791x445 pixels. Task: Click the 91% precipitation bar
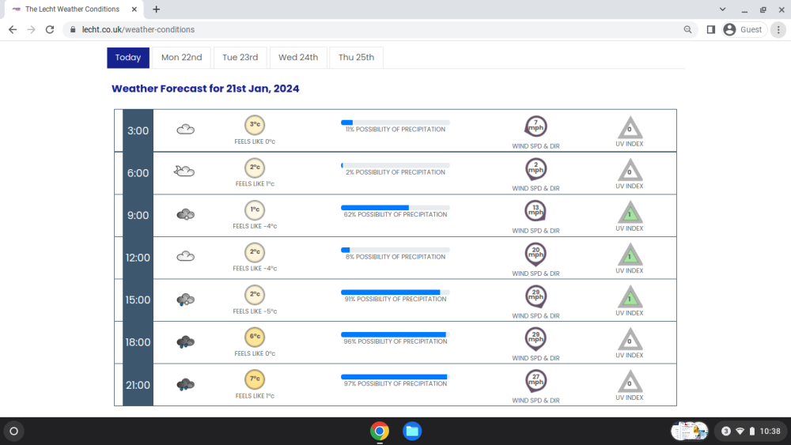[x=395, y=292]
